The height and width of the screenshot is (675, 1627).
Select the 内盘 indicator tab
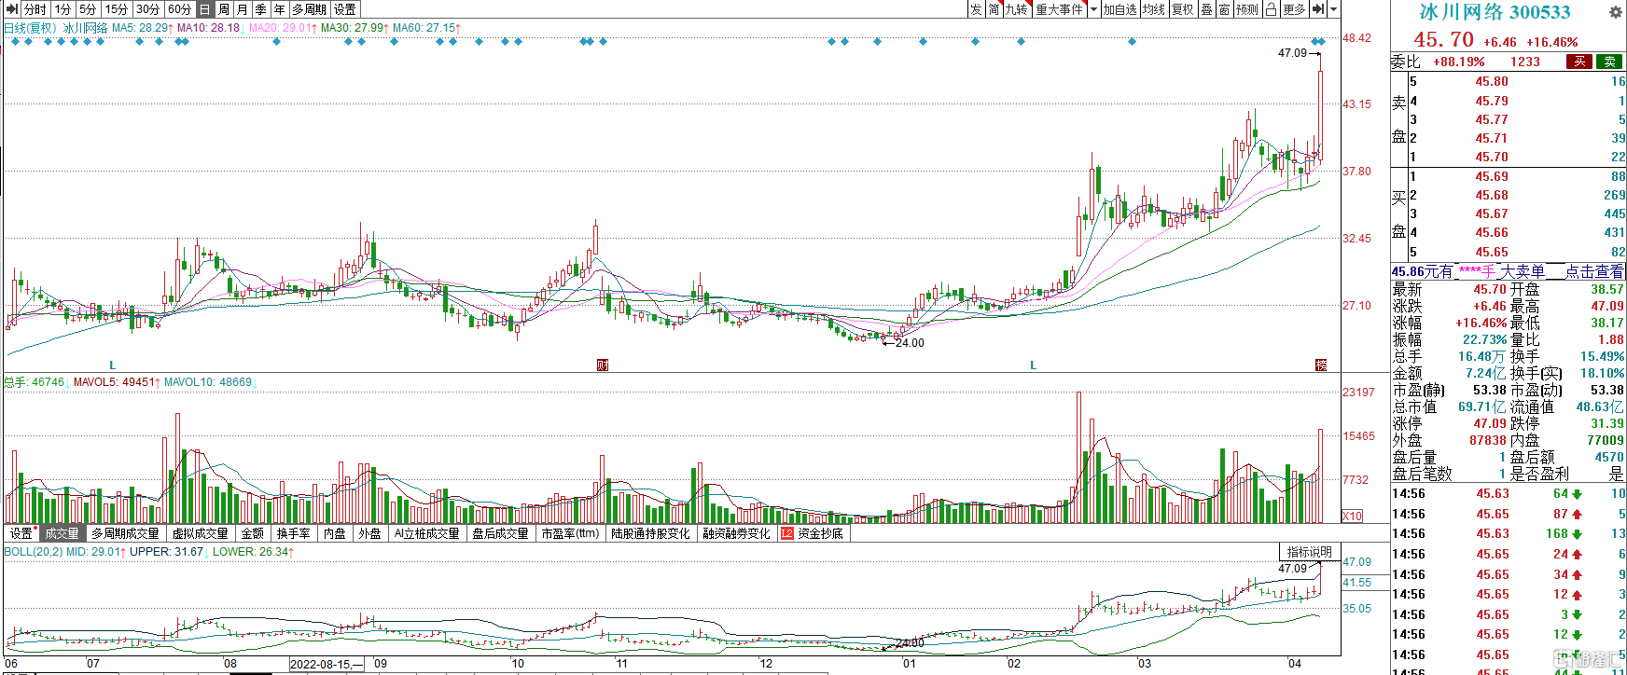coord(335,533)
